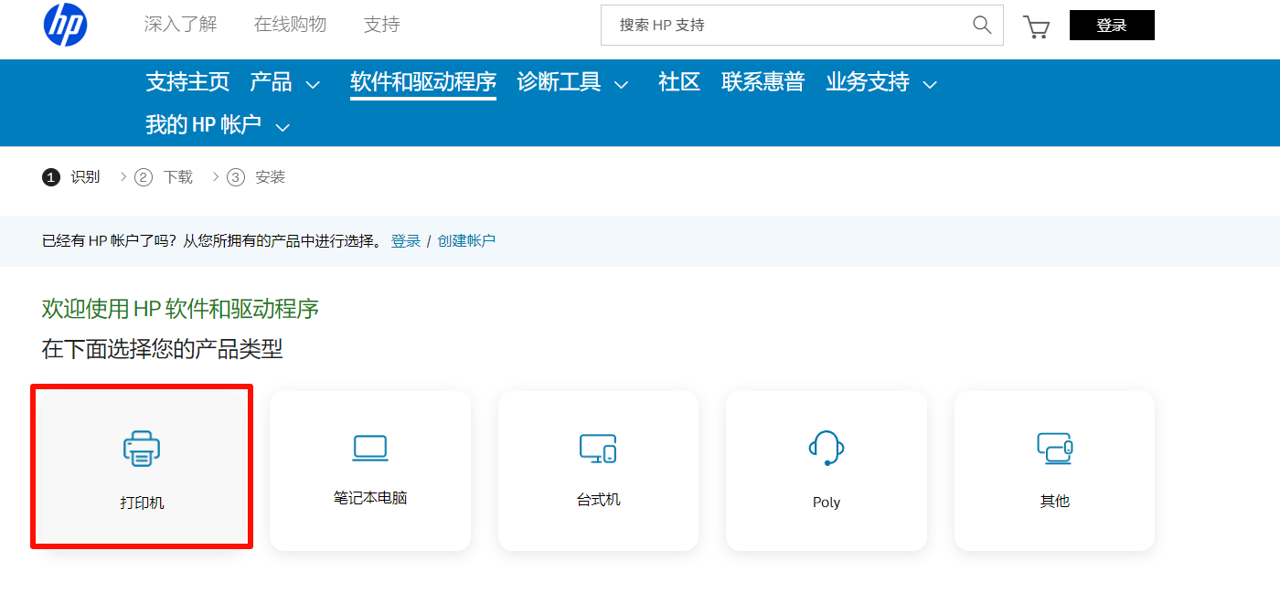Click 我的 HP 帐户 menu label

tap(204, 124)
